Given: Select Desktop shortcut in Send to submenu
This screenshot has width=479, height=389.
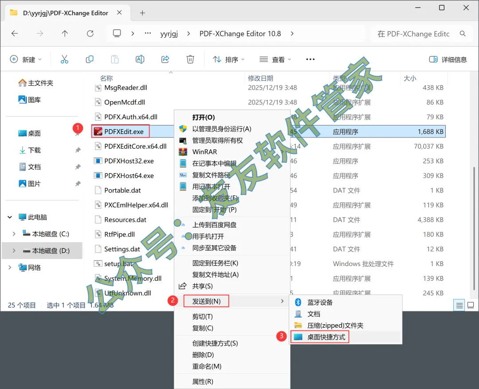Looking at the screenshot, I should [x=345, y=337].
